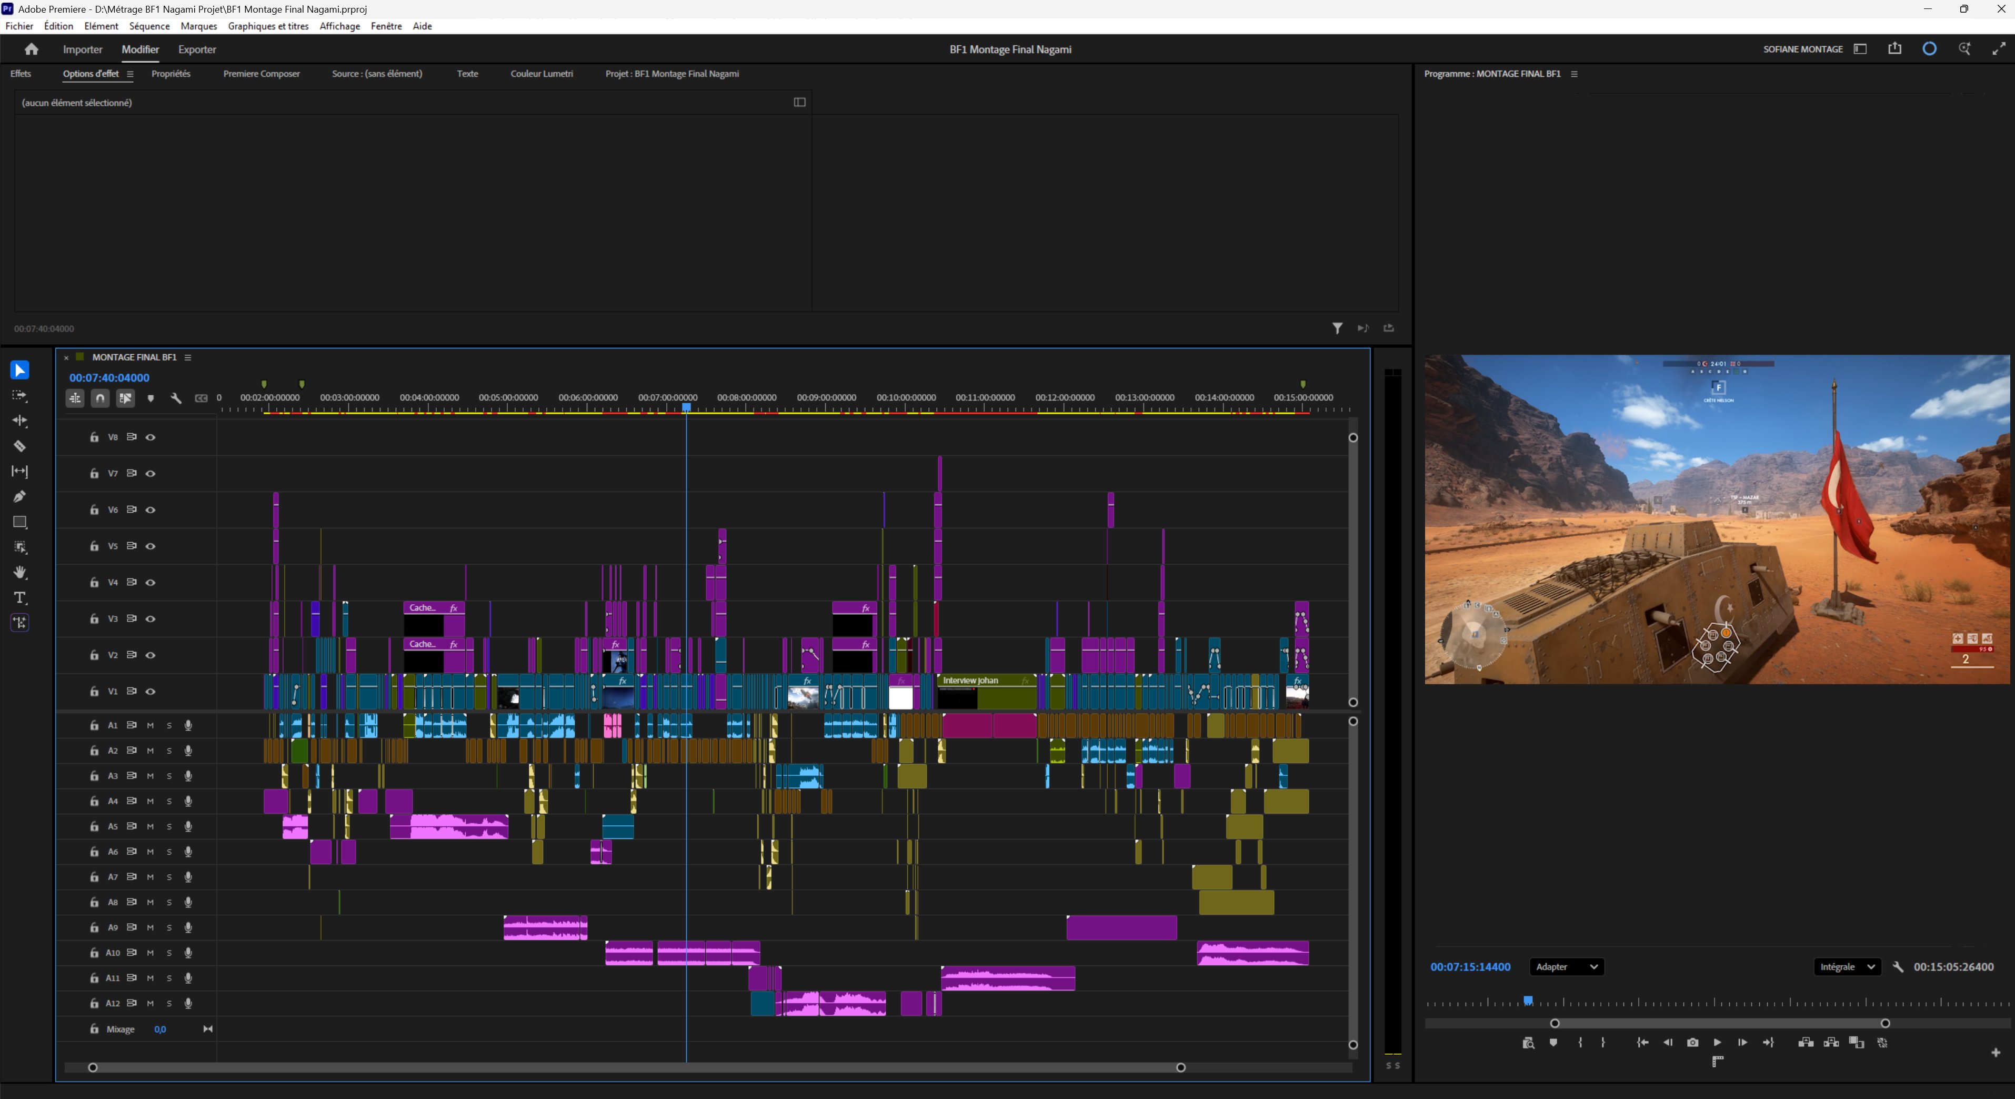Click Lift button in Program monitor
Viewport: 2015px width, 1099px height.
point(1806,1043)
